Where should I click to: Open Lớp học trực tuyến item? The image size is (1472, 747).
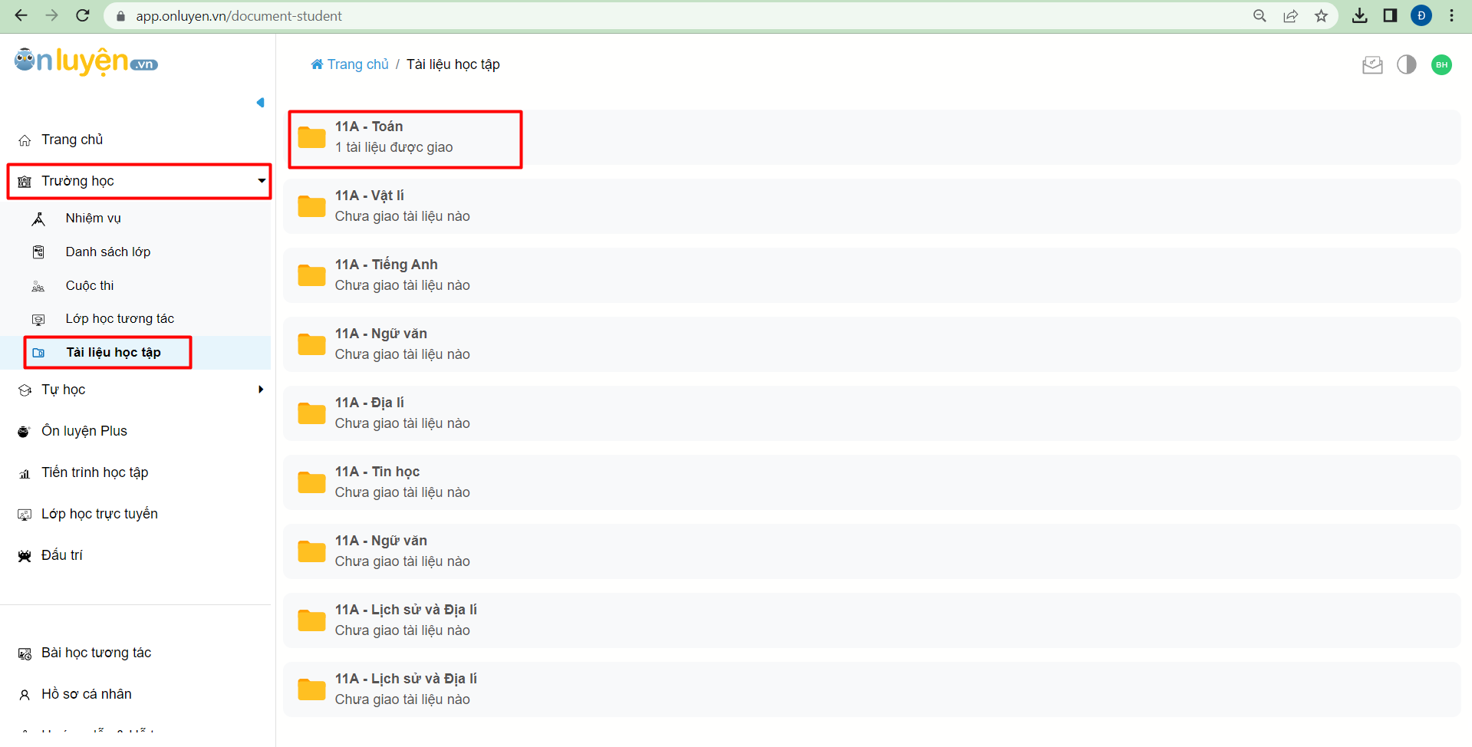(100, 514)
